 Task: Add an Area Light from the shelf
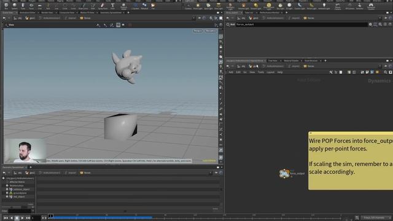pyautogui.click(x=219, y=6)
